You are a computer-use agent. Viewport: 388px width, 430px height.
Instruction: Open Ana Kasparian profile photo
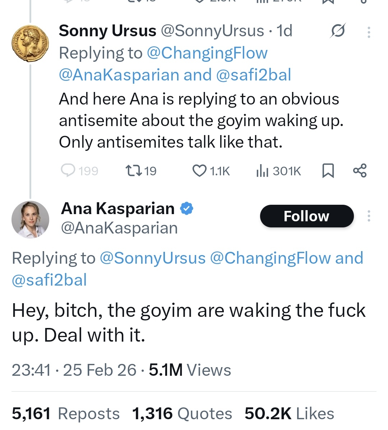30,219
